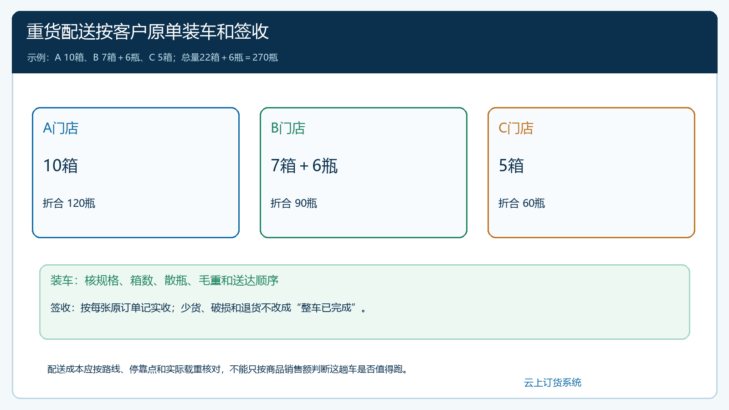Click the green loading and signing info box

364,302
